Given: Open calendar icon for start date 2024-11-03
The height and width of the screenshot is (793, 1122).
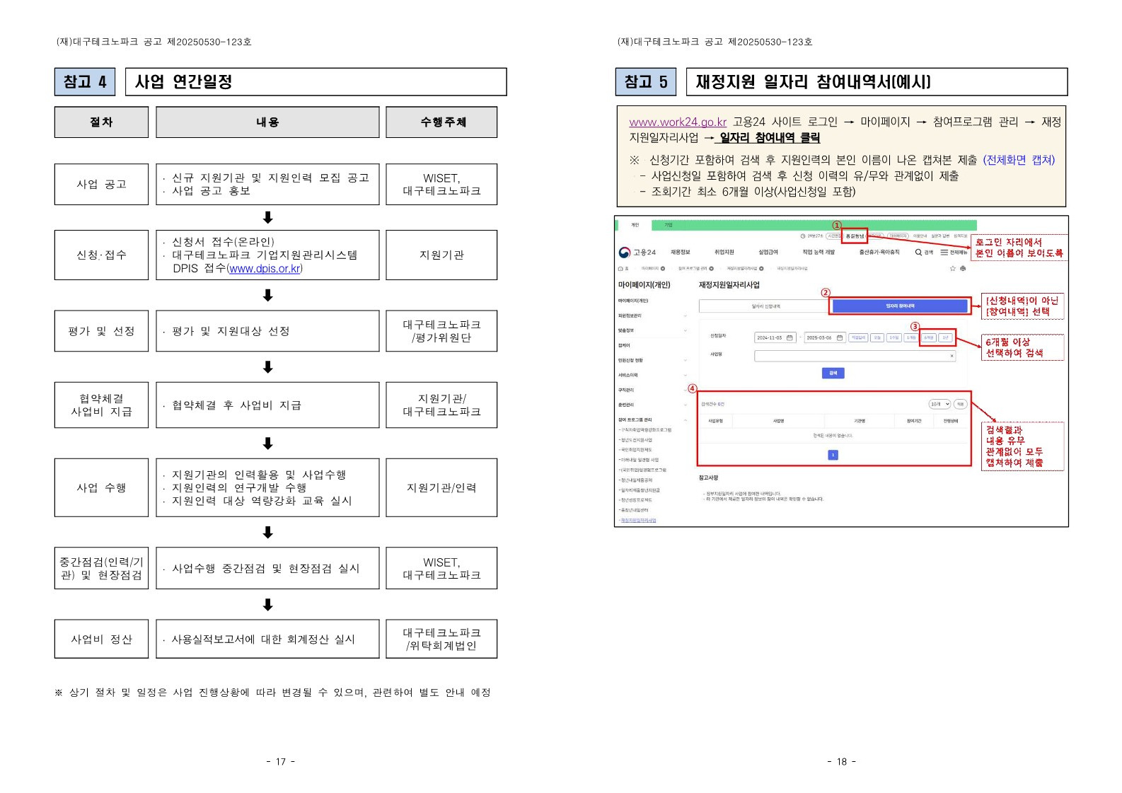Looking at the screenshot, I should (x=790, y=337).
